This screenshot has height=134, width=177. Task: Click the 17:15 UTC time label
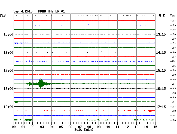[161, 107]
